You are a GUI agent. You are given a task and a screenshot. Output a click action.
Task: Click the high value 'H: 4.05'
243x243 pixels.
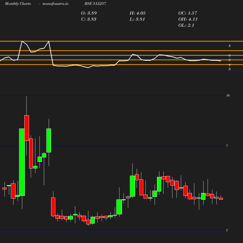click(138, 13)
